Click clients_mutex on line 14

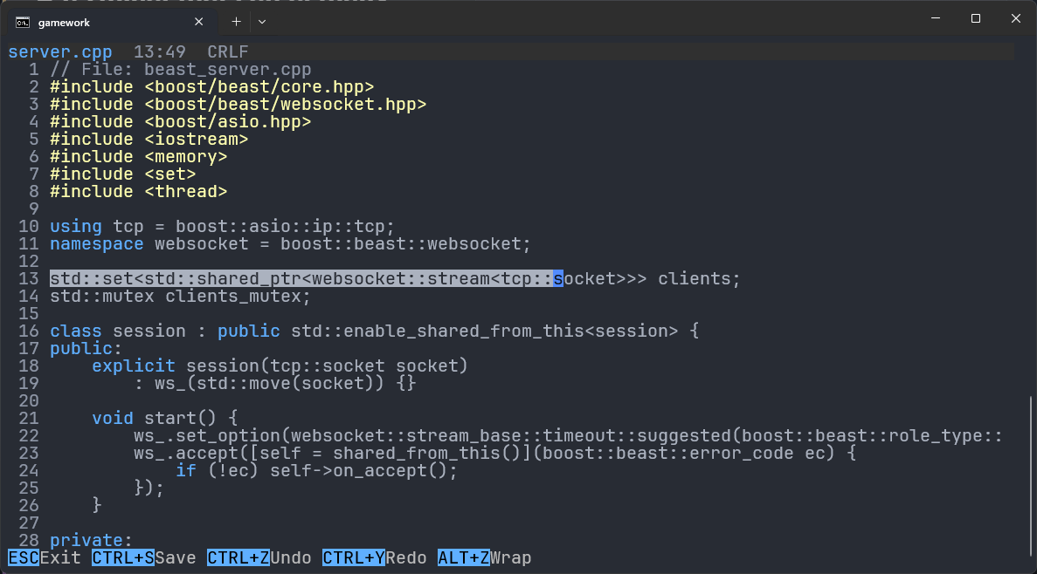pyautogui.click(x=233, y=296)
